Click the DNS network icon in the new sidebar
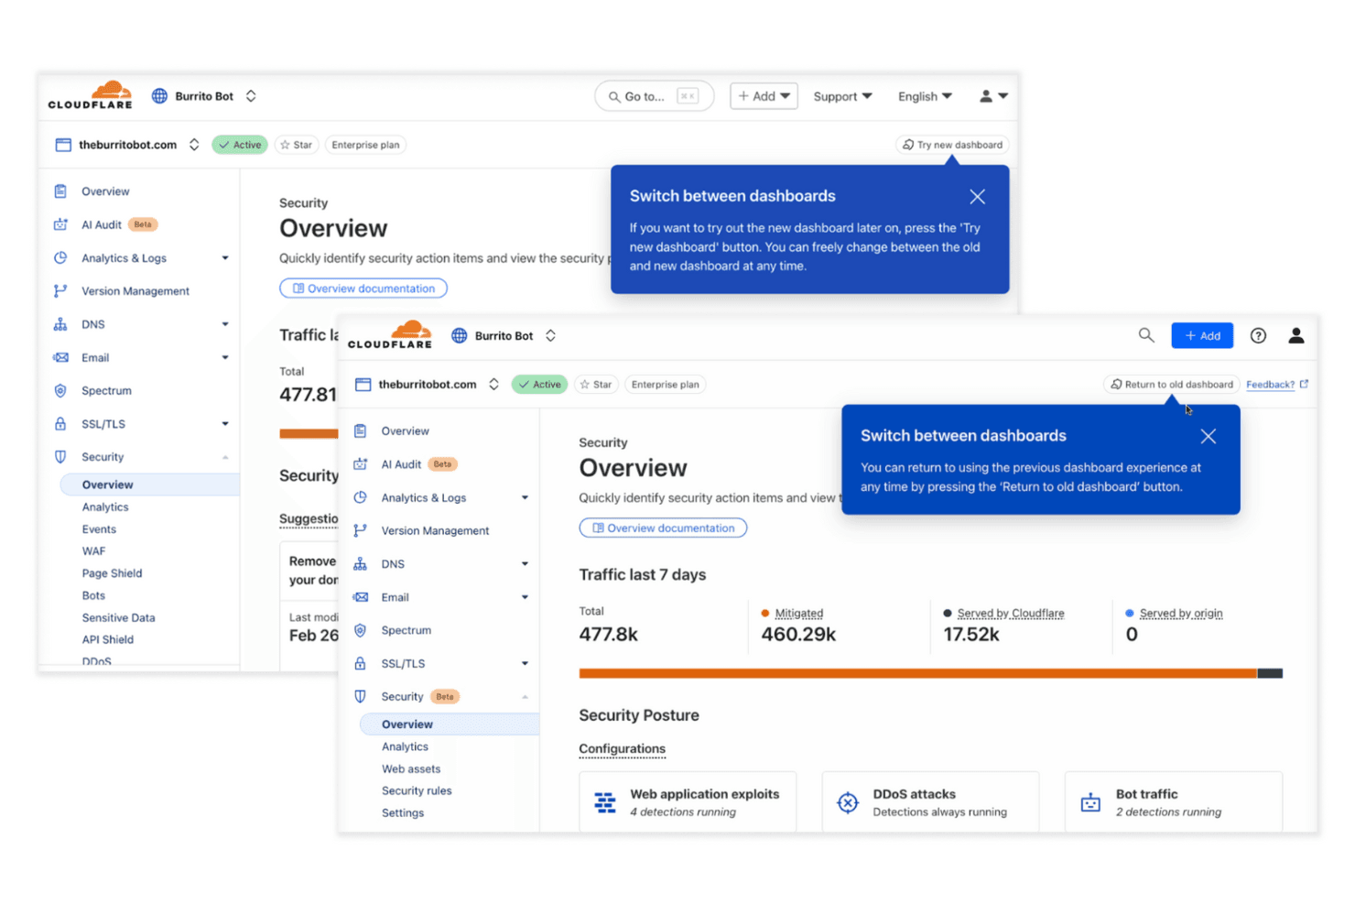The height and width of the screenshot is (904, 1355). click(x=361, y=564)
